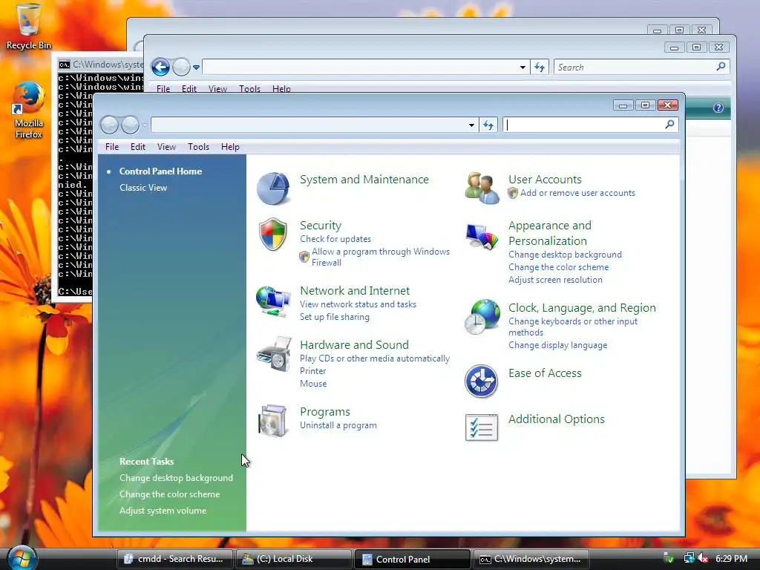760x570 pixels.
Task: Click the help question mark icon behind Control Panel
Action: 718,108
